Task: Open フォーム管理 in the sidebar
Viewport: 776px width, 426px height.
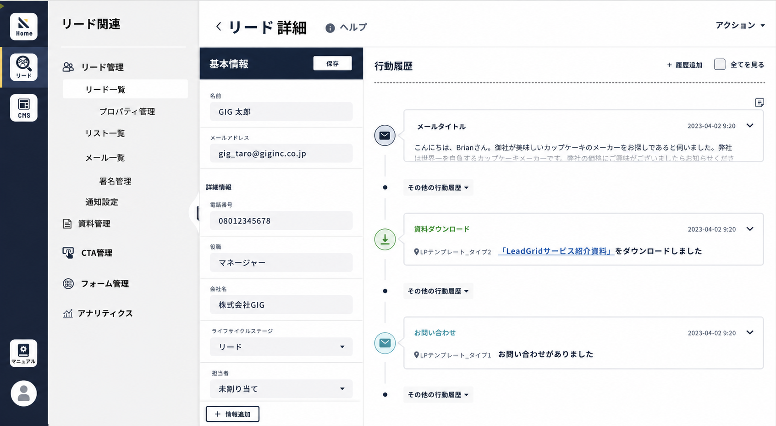Action: click(x=105, y=283)
